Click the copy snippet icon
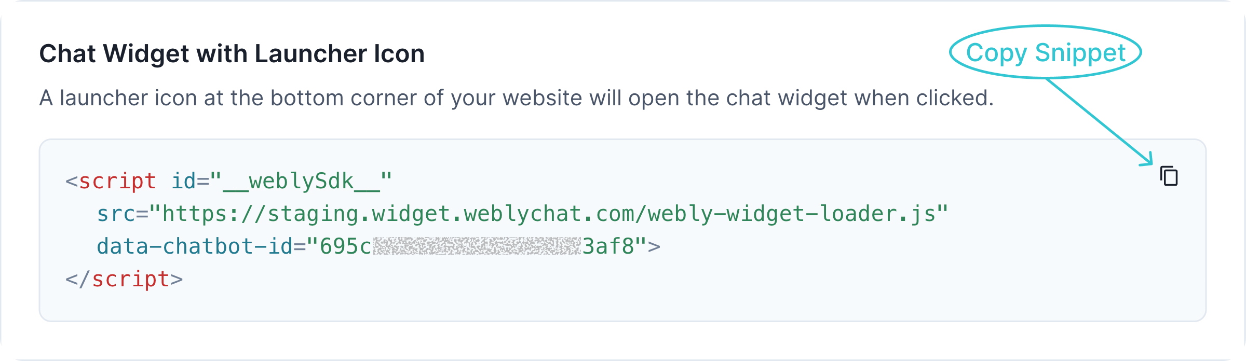Screen dimensions: 1246x361 coord(1169,176)
